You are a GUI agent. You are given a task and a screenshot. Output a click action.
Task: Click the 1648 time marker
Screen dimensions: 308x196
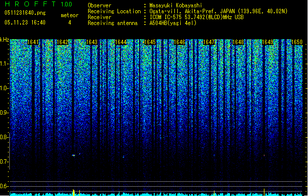tap(238, 42)
